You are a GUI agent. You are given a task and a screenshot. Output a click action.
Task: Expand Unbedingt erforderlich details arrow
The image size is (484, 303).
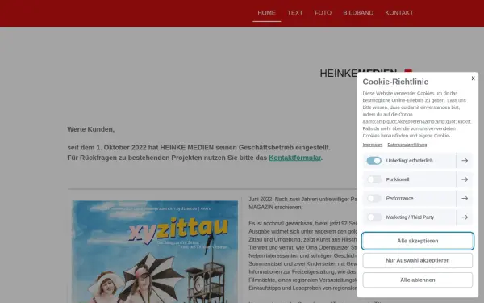(465, 161)
